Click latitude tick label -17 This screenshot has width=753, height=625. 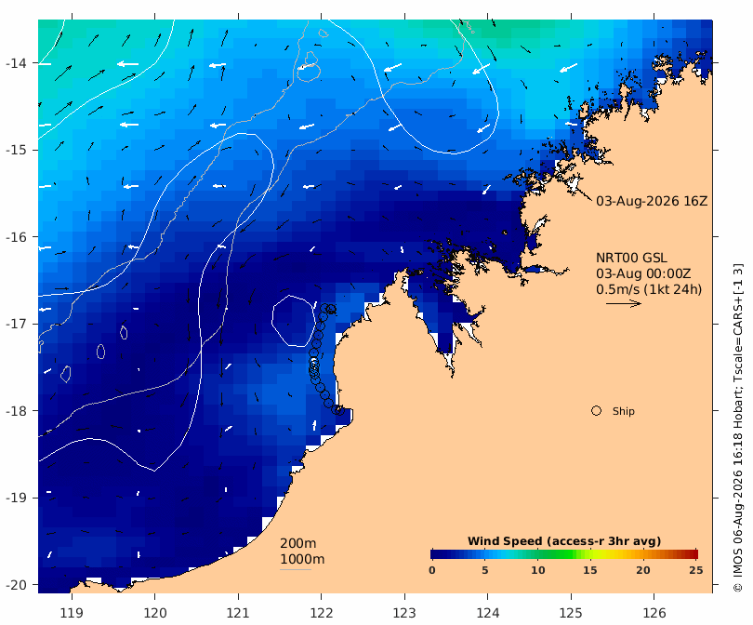pos(17,324)
